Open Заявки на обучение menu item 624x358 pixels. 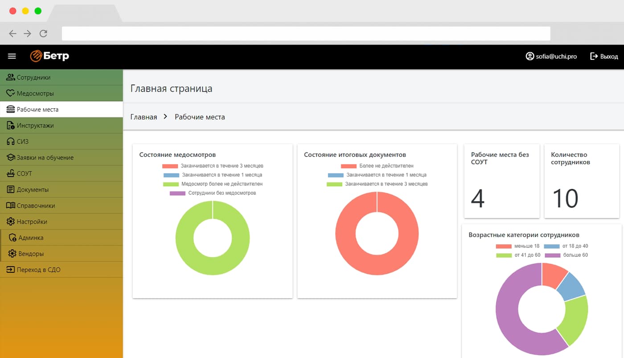tap(62, 157)
